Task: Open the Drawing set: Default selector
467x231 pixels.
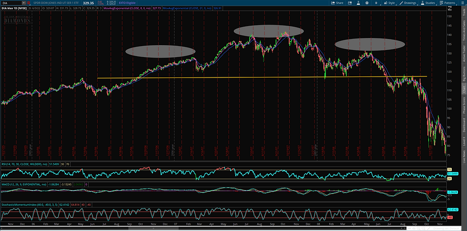Action: (446, 228)
